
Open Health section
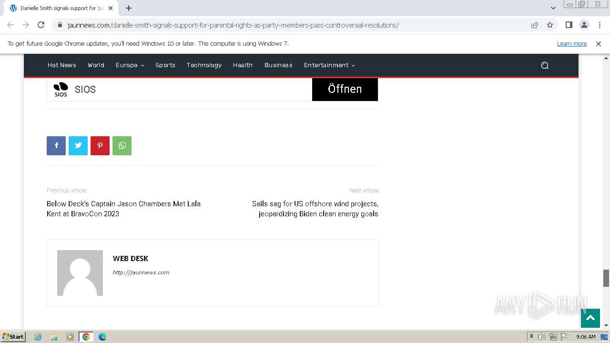tap(243, 65)
